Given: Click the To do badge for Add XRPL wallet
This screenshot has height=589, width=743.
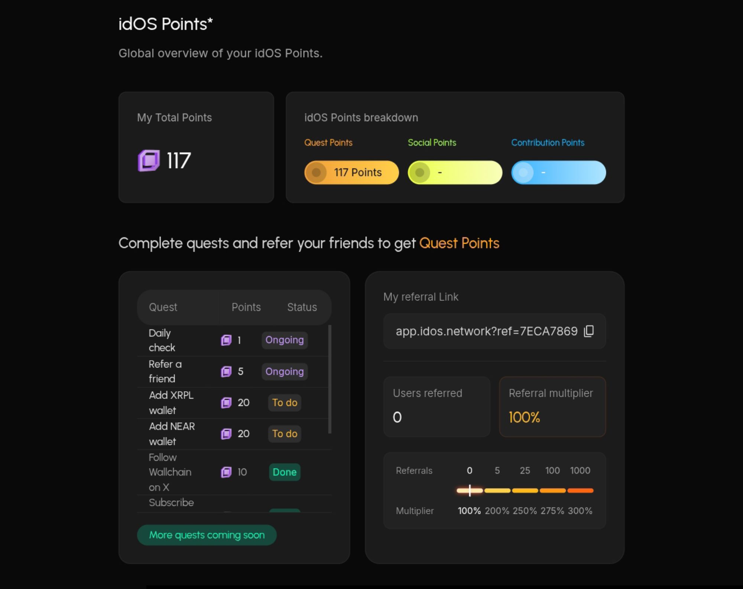Looking at the screenshot, I should click(285, 403).
